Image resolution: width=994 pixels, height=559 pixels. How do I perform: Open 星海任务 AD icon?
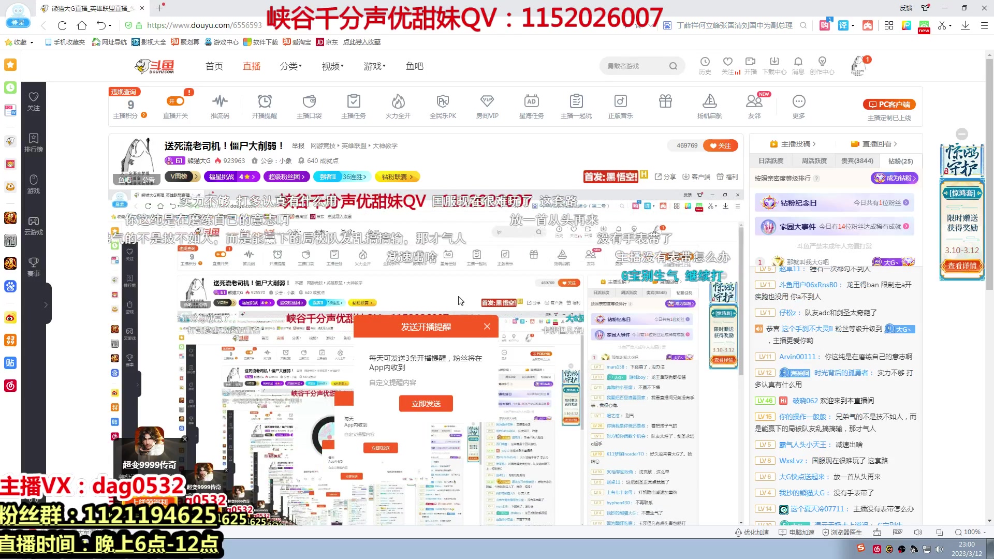(532, 107)
